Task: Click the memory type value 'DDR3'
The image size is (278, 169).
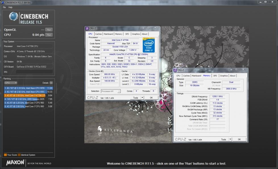Action: [x=195, y=82]
